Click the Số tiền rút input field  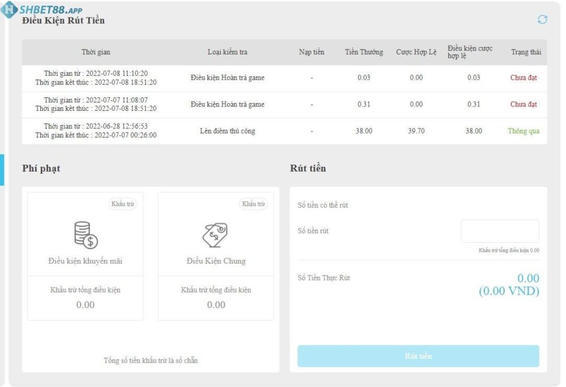click(x=500, y=231)
